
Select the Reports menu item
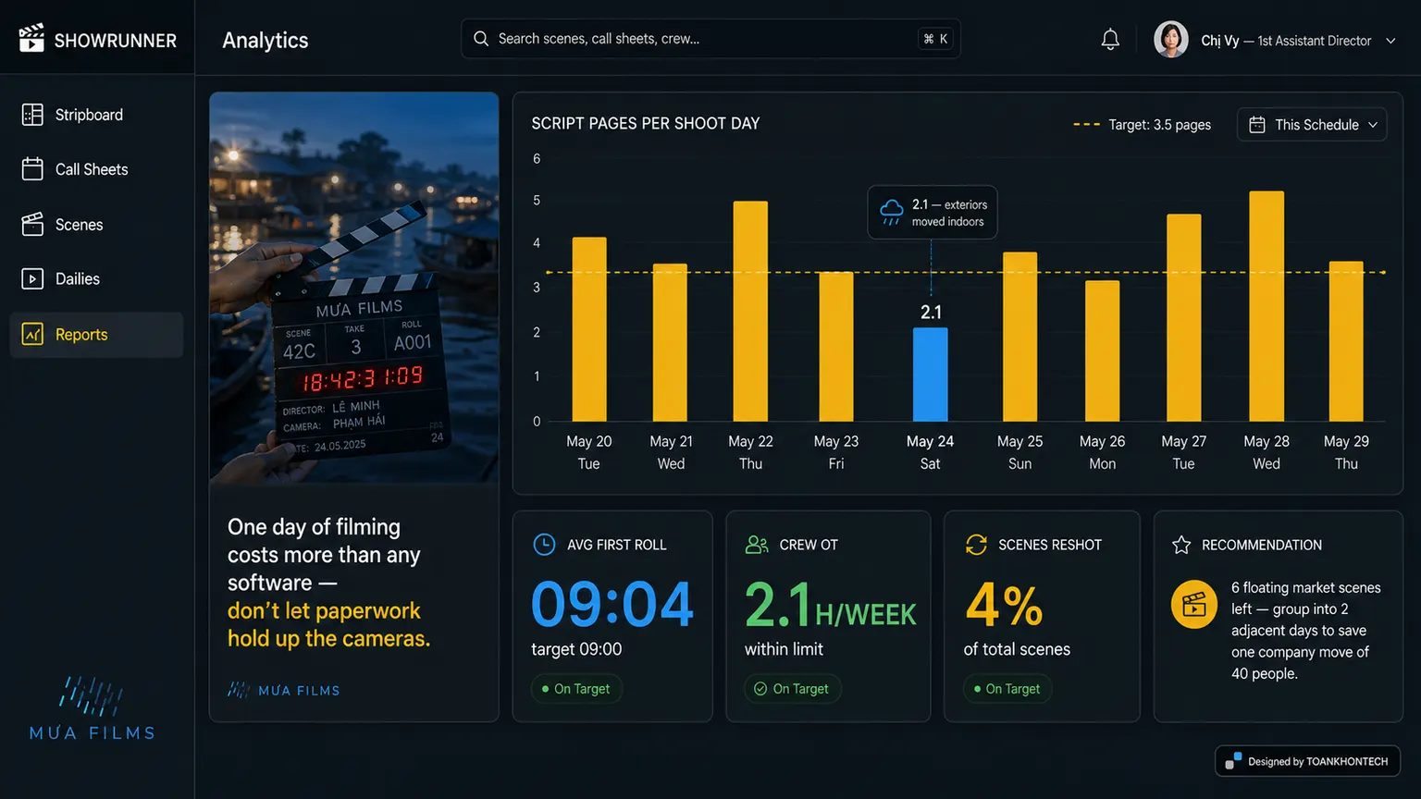tap(96, 335)
